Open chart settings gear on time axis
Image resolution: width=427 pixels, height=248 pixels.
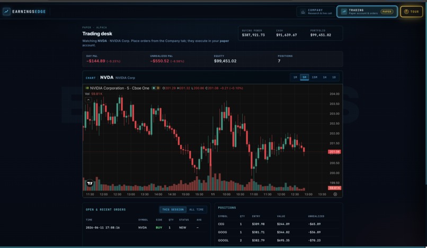(x=335, y=195)
